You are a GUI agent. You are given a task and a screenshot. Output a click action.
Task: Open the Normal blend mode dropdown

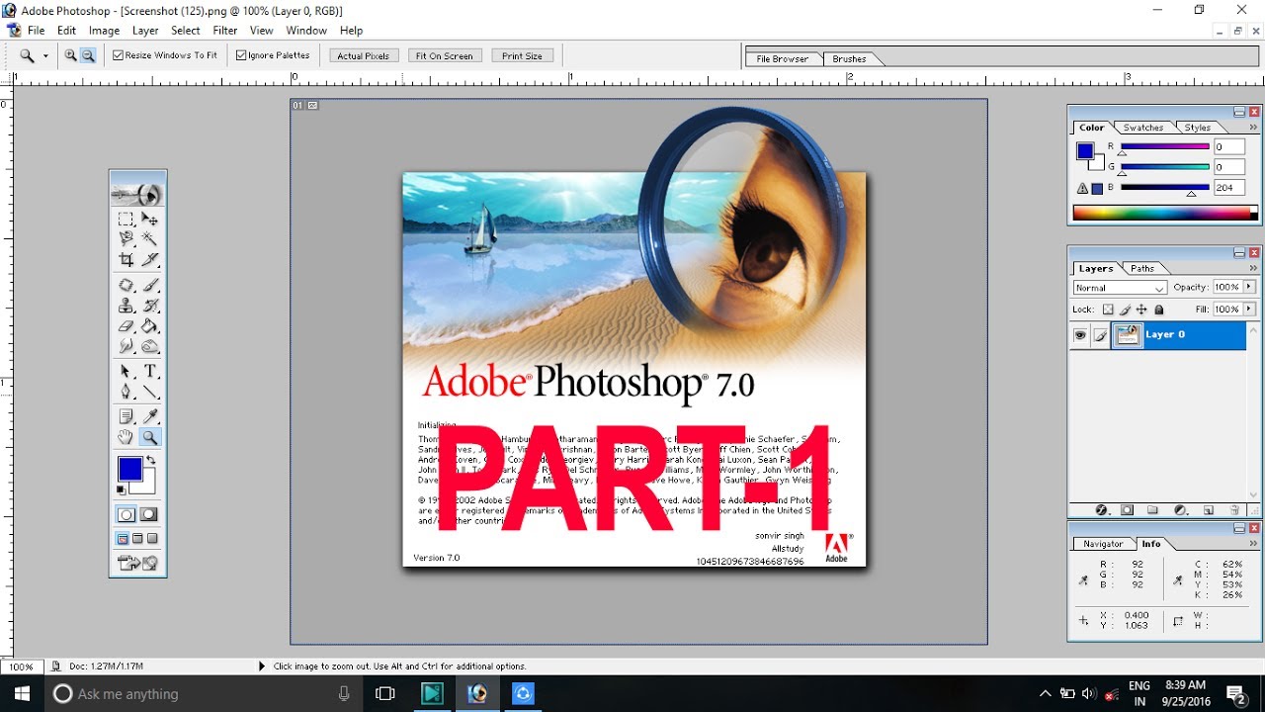[x=1120, y=288]
